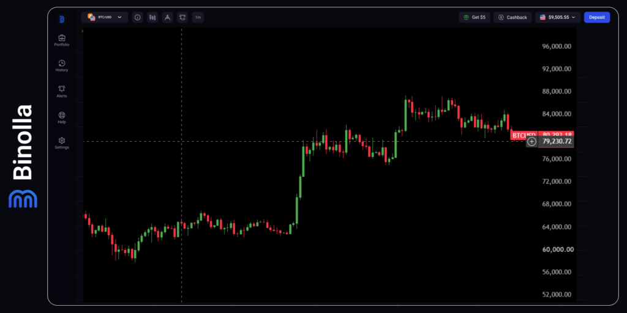Open Settings in the sidebar
Screen dimensions: 627x313
pyautogui.click(x=62, y=143)
